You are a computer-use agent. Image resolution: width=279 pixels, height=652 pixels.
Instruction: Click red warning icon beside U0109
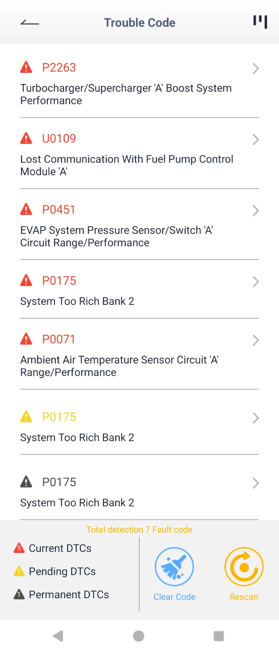26,138
